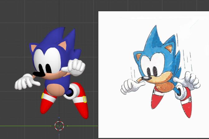Image resolution: width=209 pixels, height=139 pixels.
Task: Select the 3D model's pointing glove hand
Action: 27,81
